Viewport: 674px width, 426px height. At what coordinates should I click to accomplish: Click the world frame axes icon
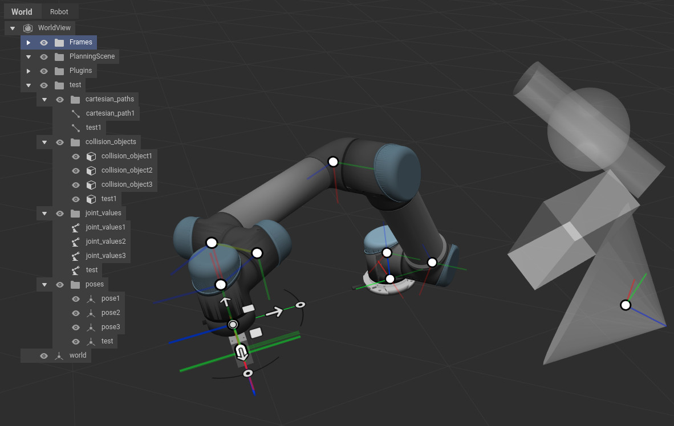(x=59, y=355)
